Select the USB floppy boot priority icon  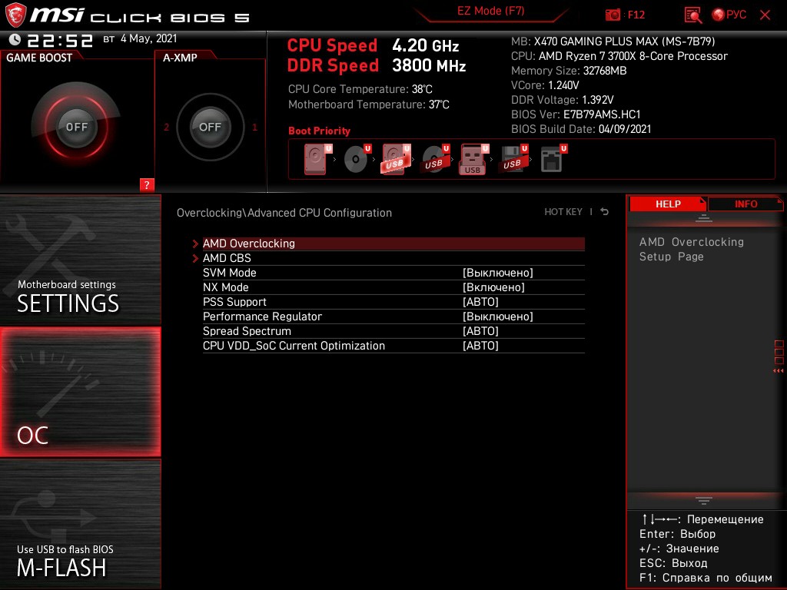[x=513, y=159]
